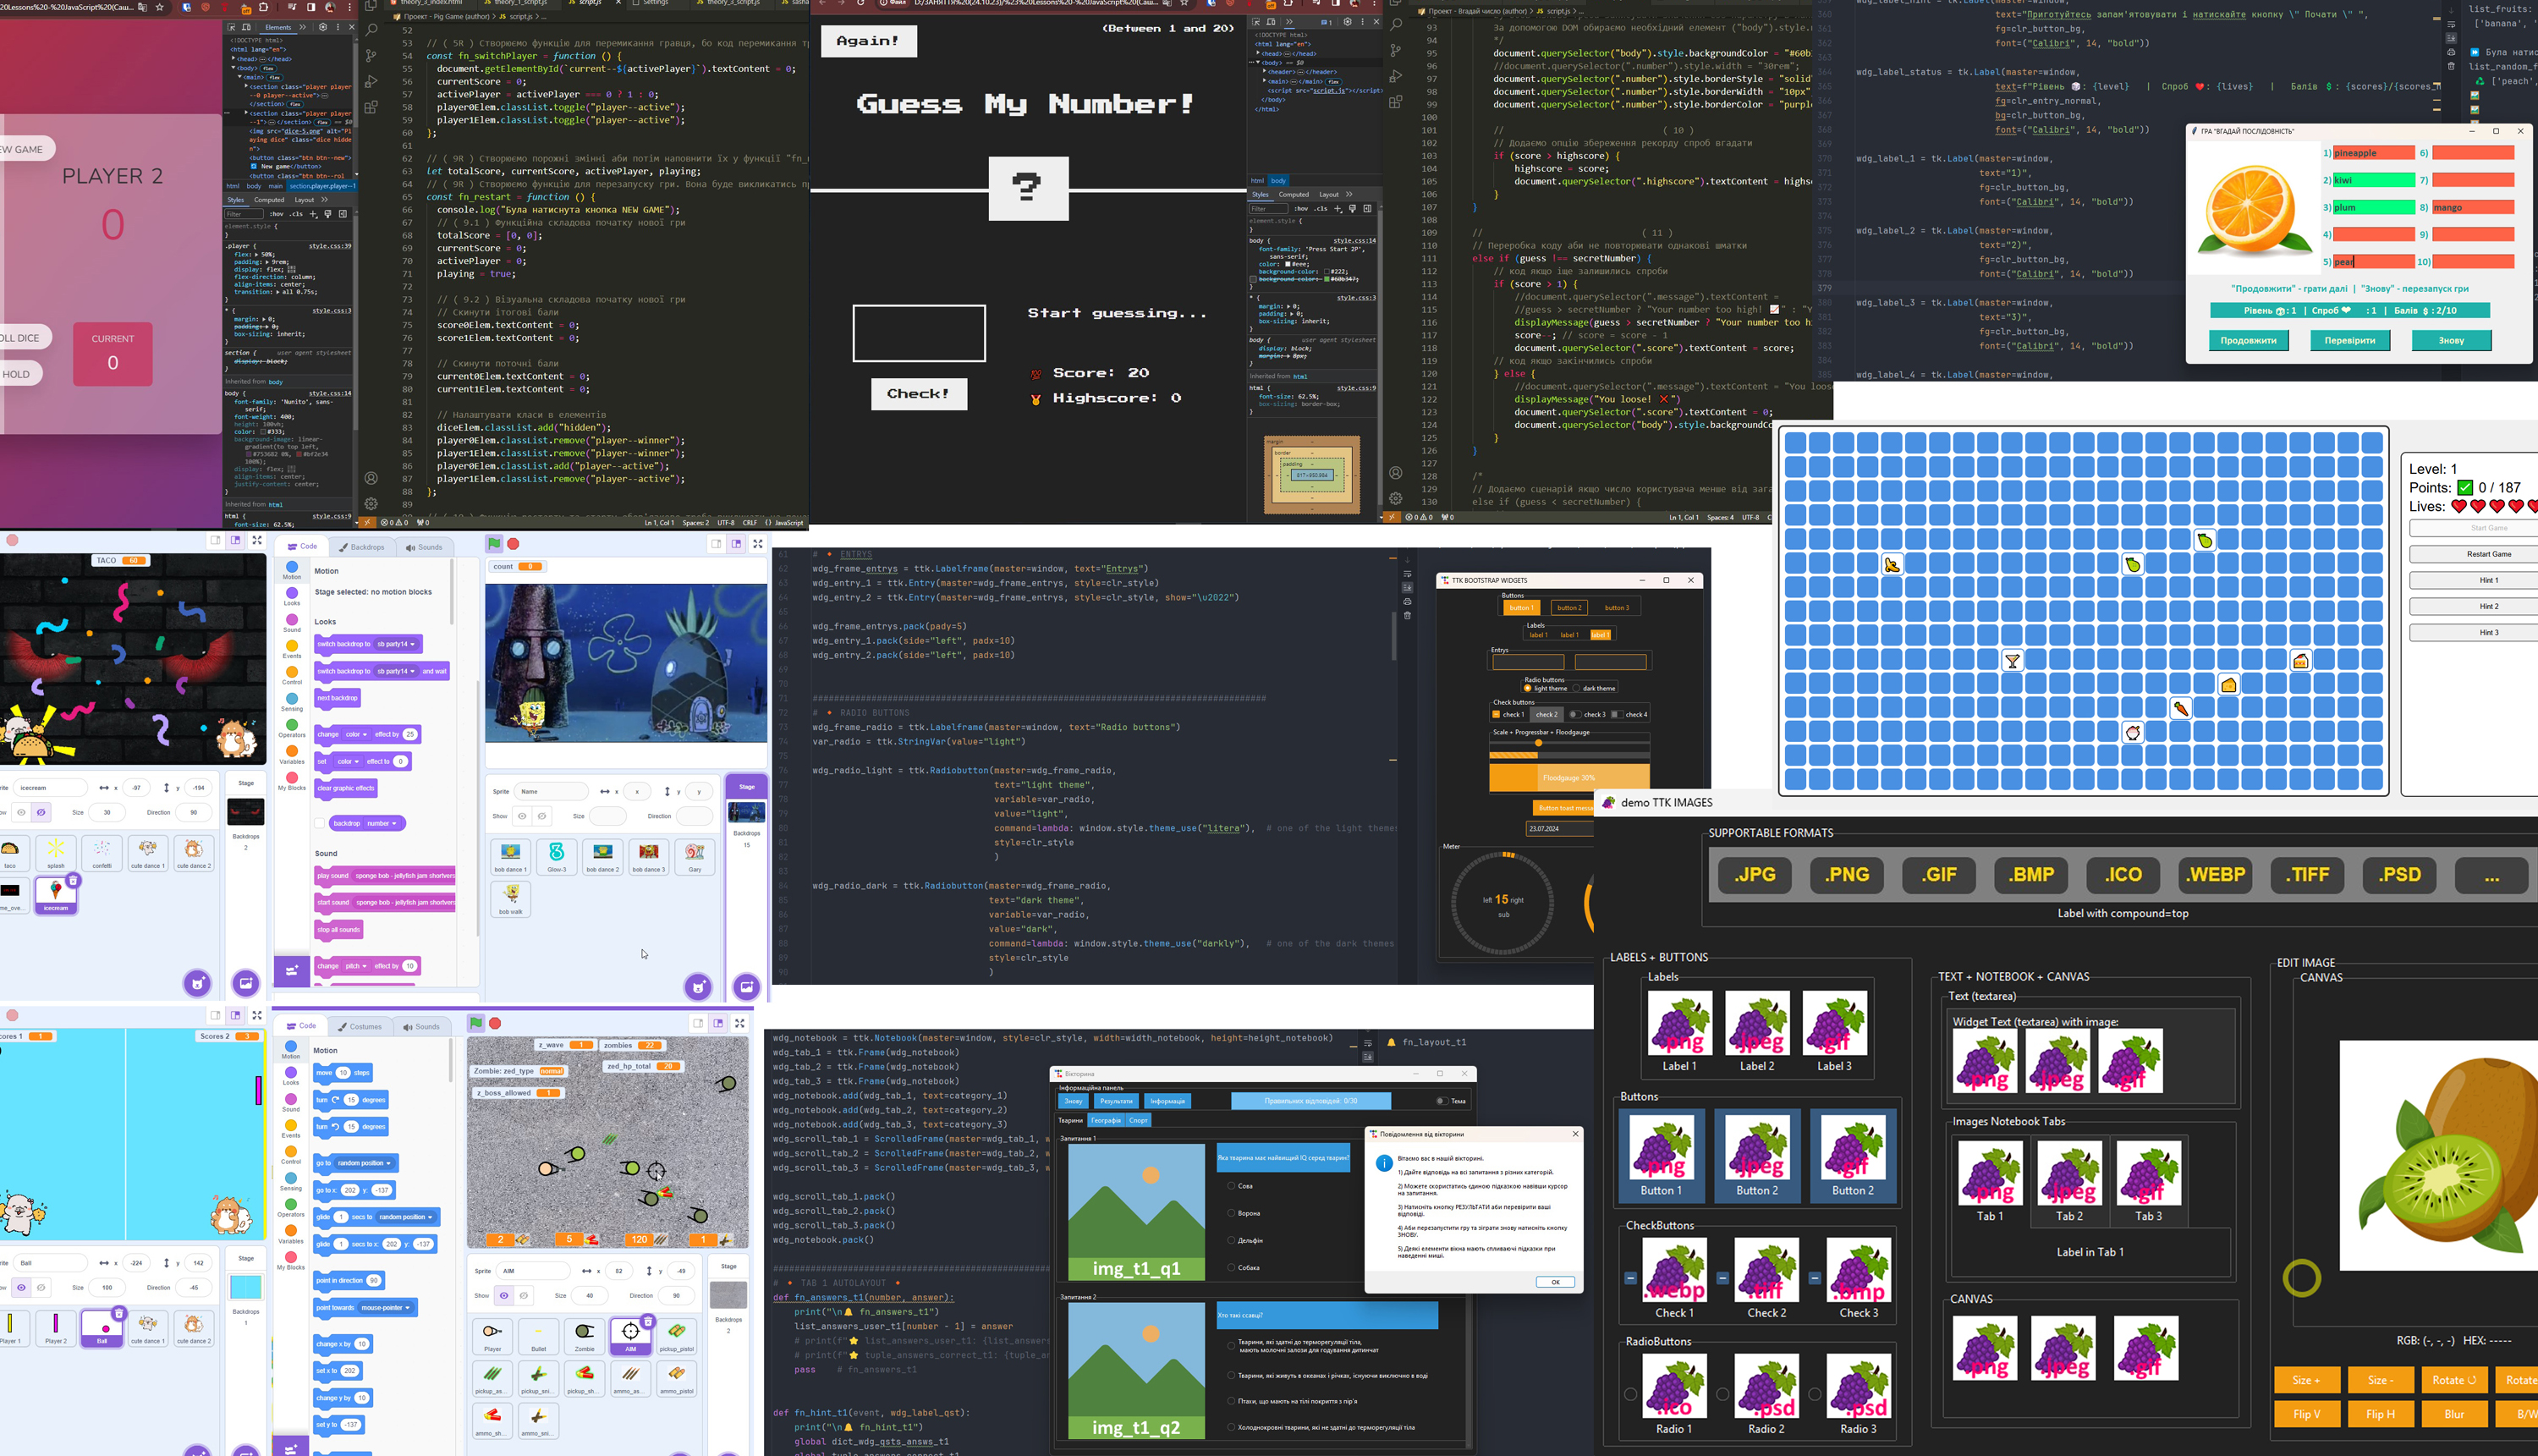This screenshot has width=2538, height=1456.
Task: Click the green flag above the SpongeBob stage
Action: tap(494, 543)
